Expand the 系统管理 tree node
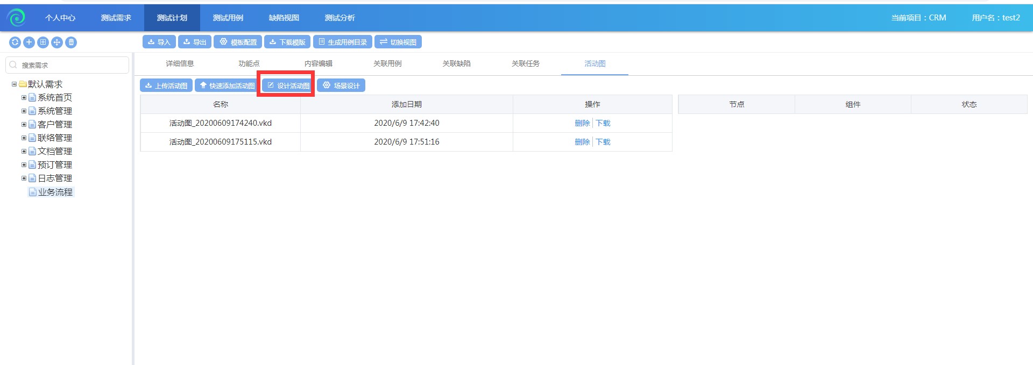Screen dimensions: 1033x365 click(x=24, y=111)
